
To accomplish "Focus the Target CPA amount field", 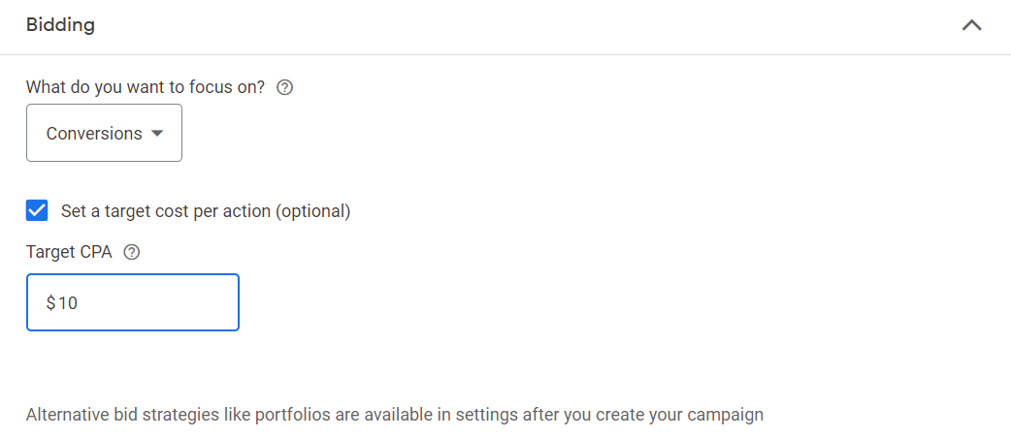I will [133, 302].
